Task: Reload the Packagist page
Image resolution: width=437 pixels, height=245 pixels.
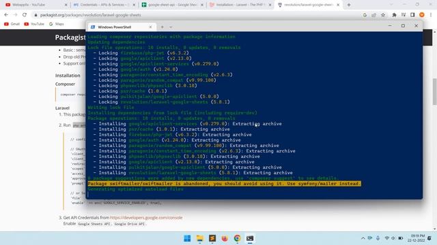Action: [25, 15]
